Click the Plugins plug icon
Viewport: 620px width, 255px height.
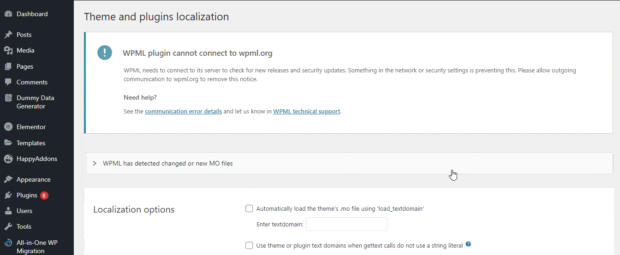pyautogui.click(x=8, y=195)
